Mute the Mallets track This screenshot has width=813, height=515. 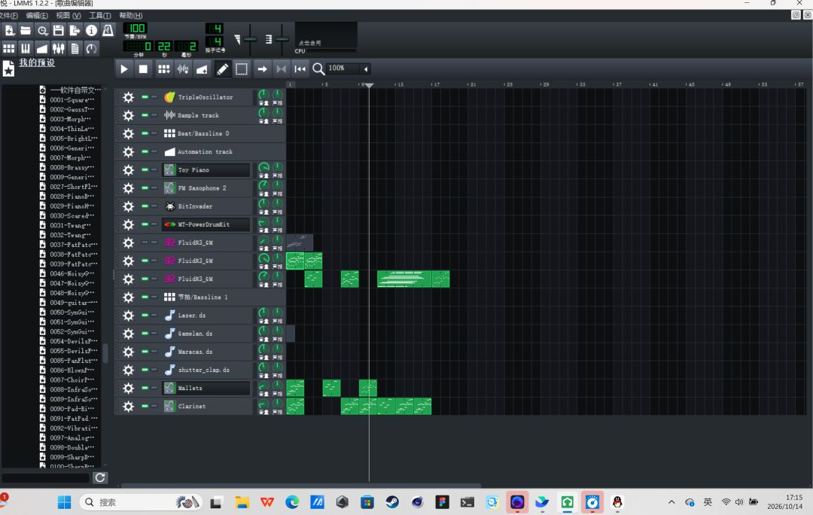(145, 388)
